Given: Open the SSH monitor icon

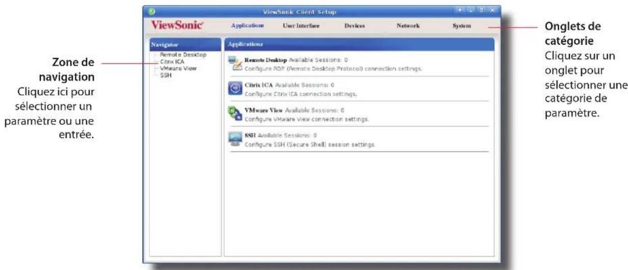Looking at the screenshot, I should click(235, 140).
